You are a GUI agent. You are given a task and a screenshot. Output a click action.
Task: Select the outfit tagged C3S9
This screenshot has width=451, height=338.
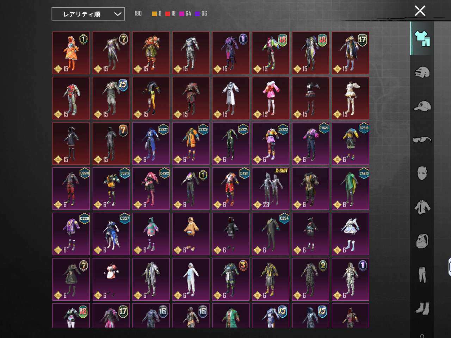[x=71, y=234]
